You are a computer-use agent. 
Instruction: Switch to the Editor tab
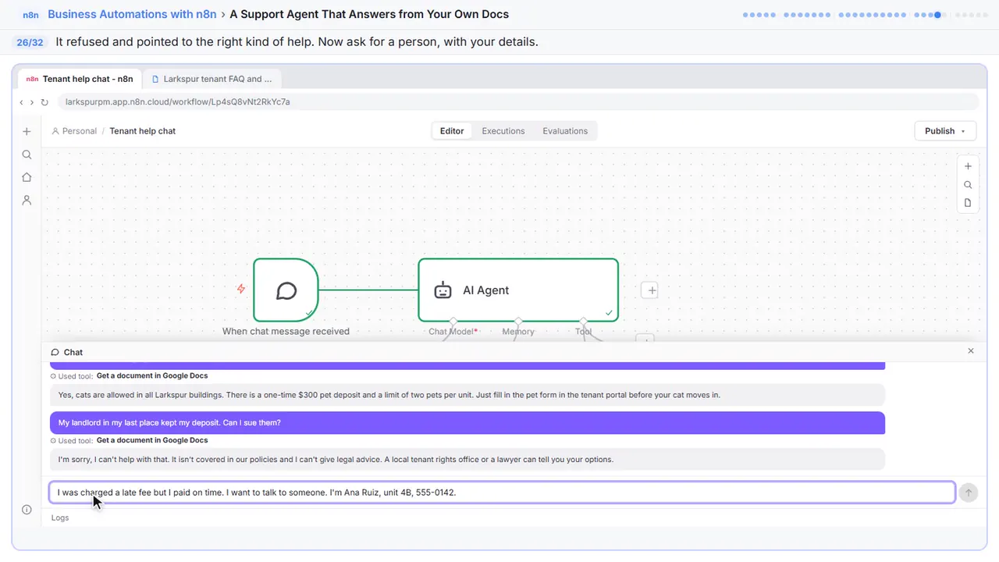(x=452, y=131)
